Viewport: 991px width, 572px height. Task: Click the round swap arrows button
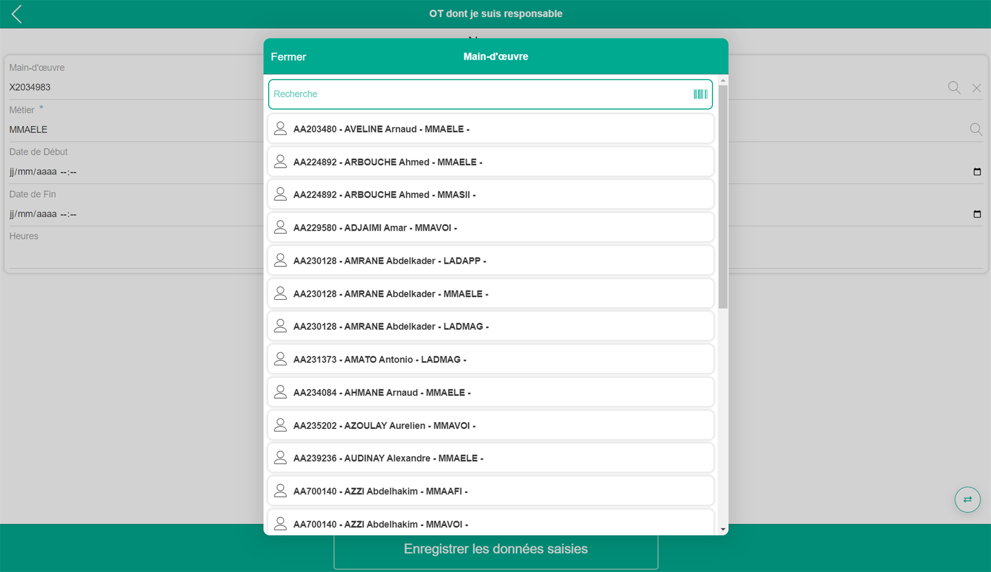(967, 499)
